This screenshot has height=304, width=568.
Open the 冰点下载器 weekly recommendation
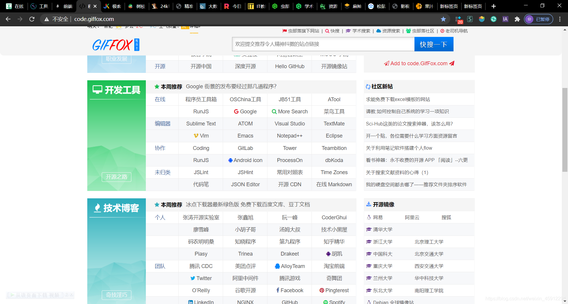coord(248,205)
